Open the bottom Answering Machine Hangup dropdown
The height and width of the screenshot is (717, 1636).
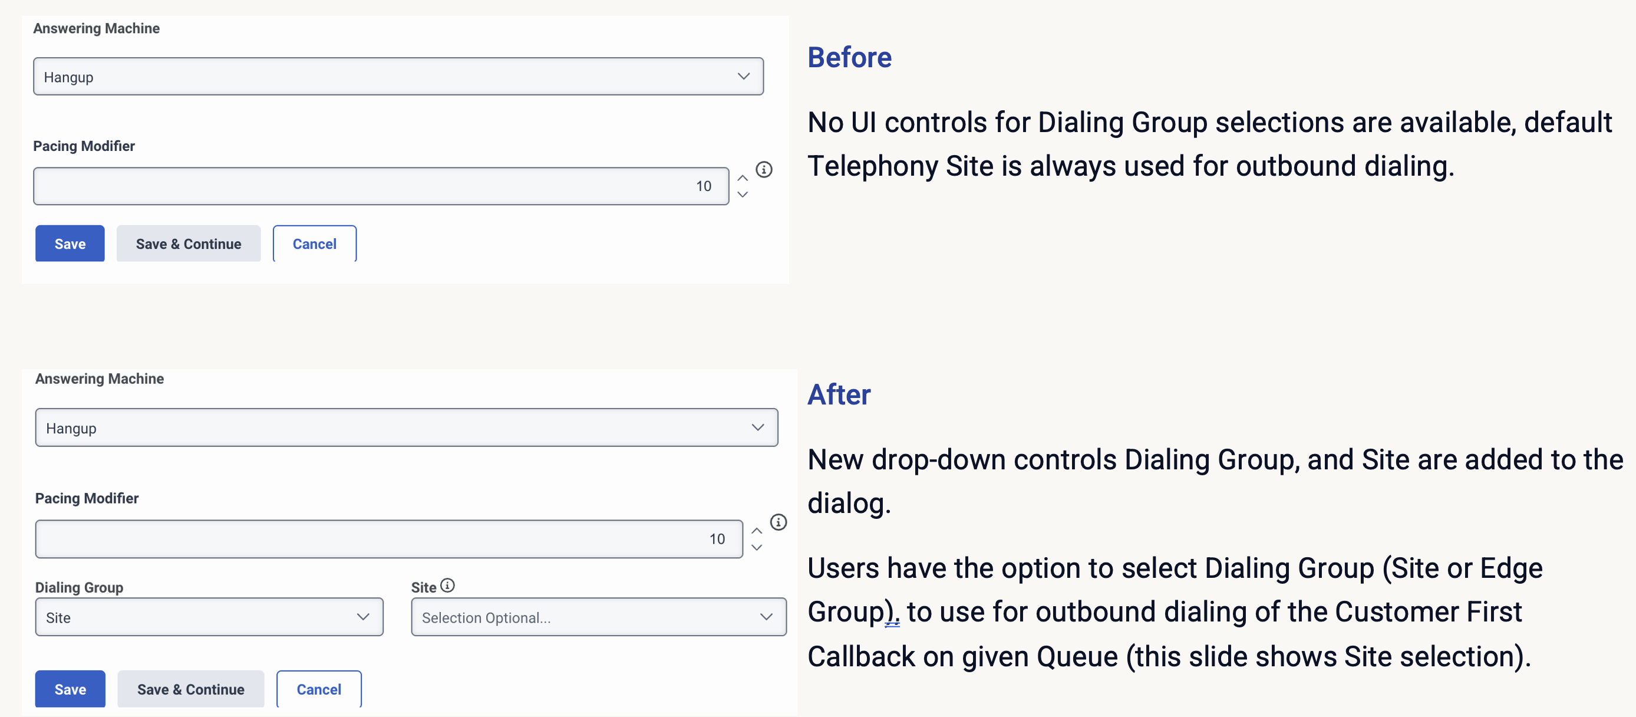tap(407, 428)
